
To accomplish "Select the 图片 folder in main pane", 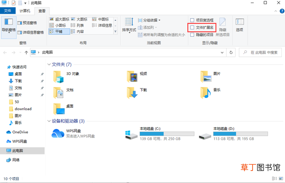I will [211, 76].
